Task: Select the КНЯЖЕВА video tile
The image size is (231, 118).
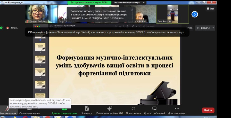Action: (140, 14)
